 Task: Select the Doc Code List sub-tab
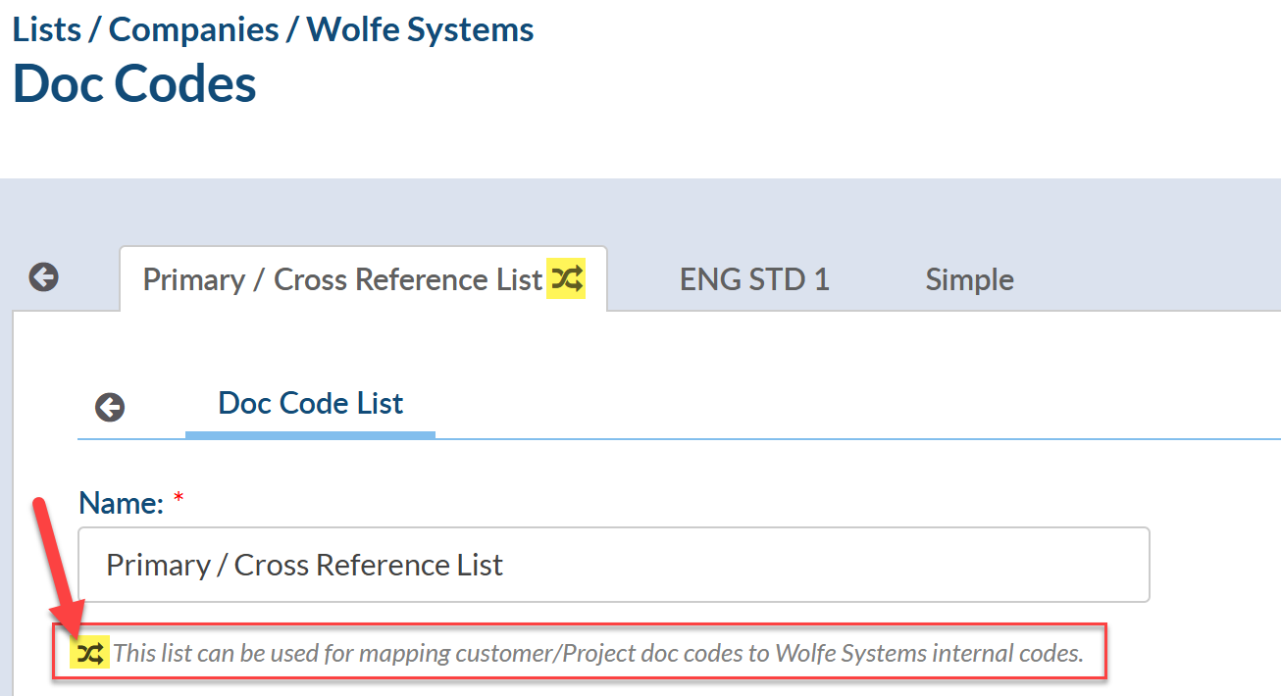point(310,403)
